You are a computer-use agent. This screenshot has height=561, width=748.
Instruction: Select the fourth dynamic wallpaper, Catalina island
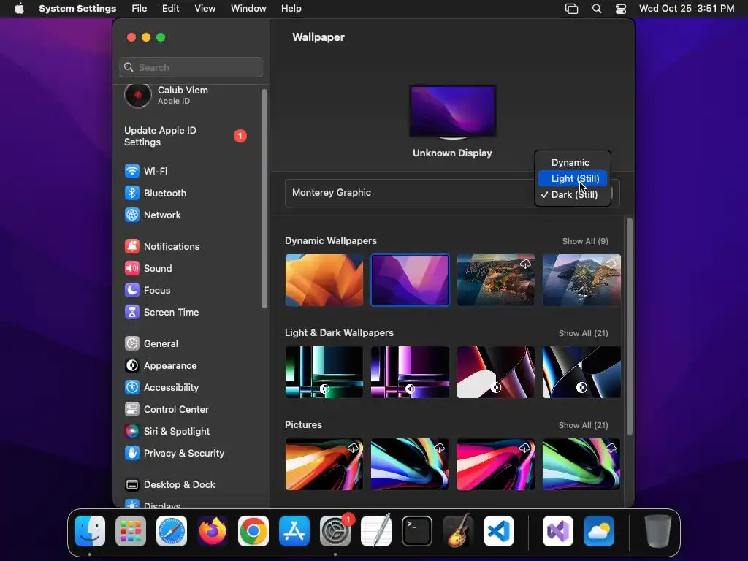click(x=581, y=280)
